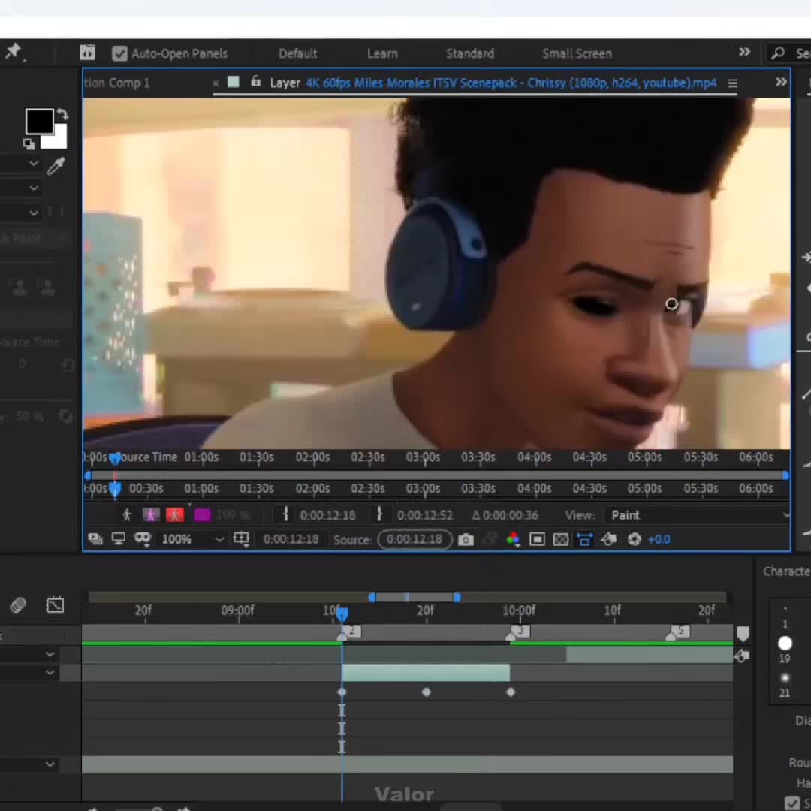Open the third paint panel dropdown
Viewport: 811px width, 811px height.
click(34, 212)
